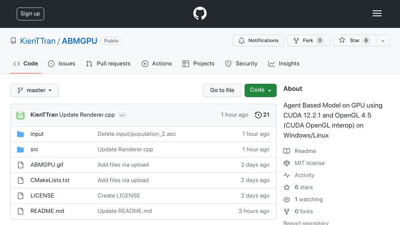View the 0 forks list

pos(304,211)
